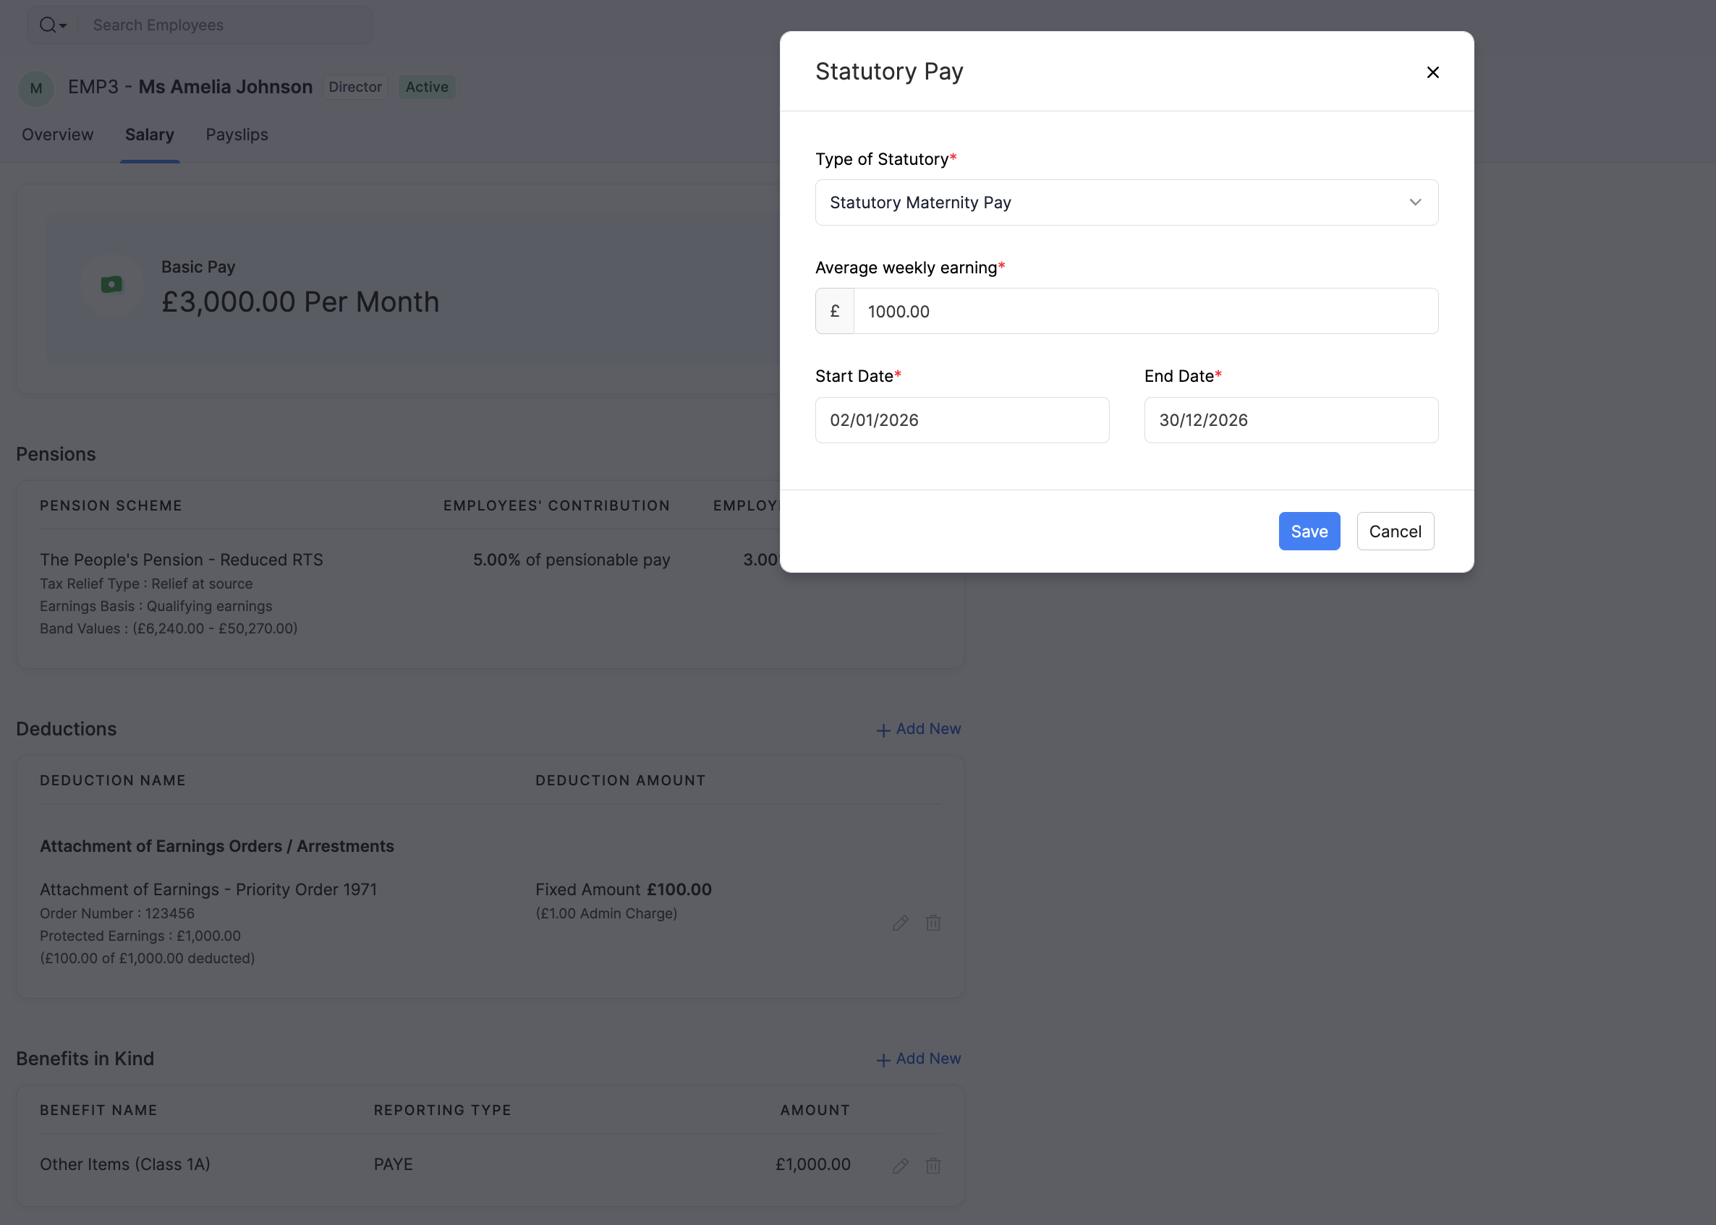Click 'Fixed Amount £100.00' value
The width and height of the screenshot is (1716, 1225).
624,889
